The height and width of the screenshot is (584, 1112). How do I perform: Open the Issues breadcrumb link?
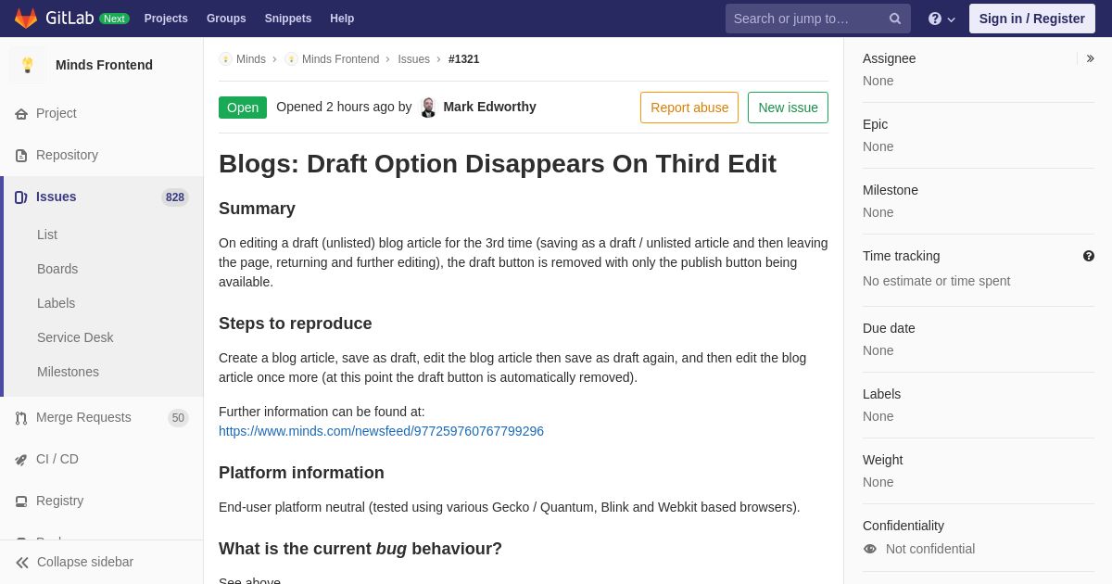414,59
